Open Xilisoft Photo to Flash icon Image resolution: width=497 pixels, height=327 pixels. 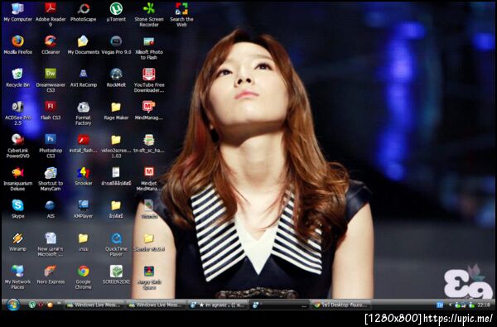pos(149,47)
